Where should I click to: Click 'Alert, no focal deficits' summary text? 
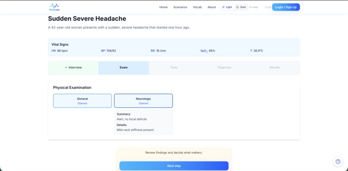(132, 119)
